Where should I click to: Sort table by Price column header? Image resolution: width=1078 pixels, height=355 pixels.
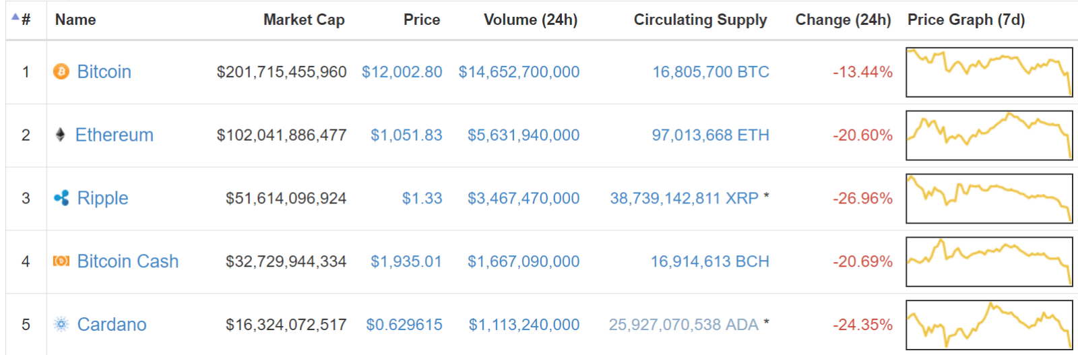[x=422, y=20]
